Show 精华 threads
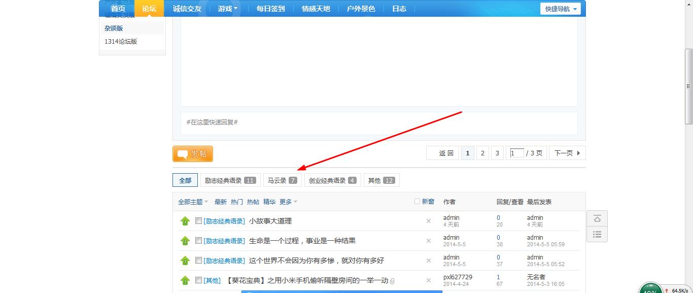The height and width of the screenshot is (293, 693). [269, 202]
